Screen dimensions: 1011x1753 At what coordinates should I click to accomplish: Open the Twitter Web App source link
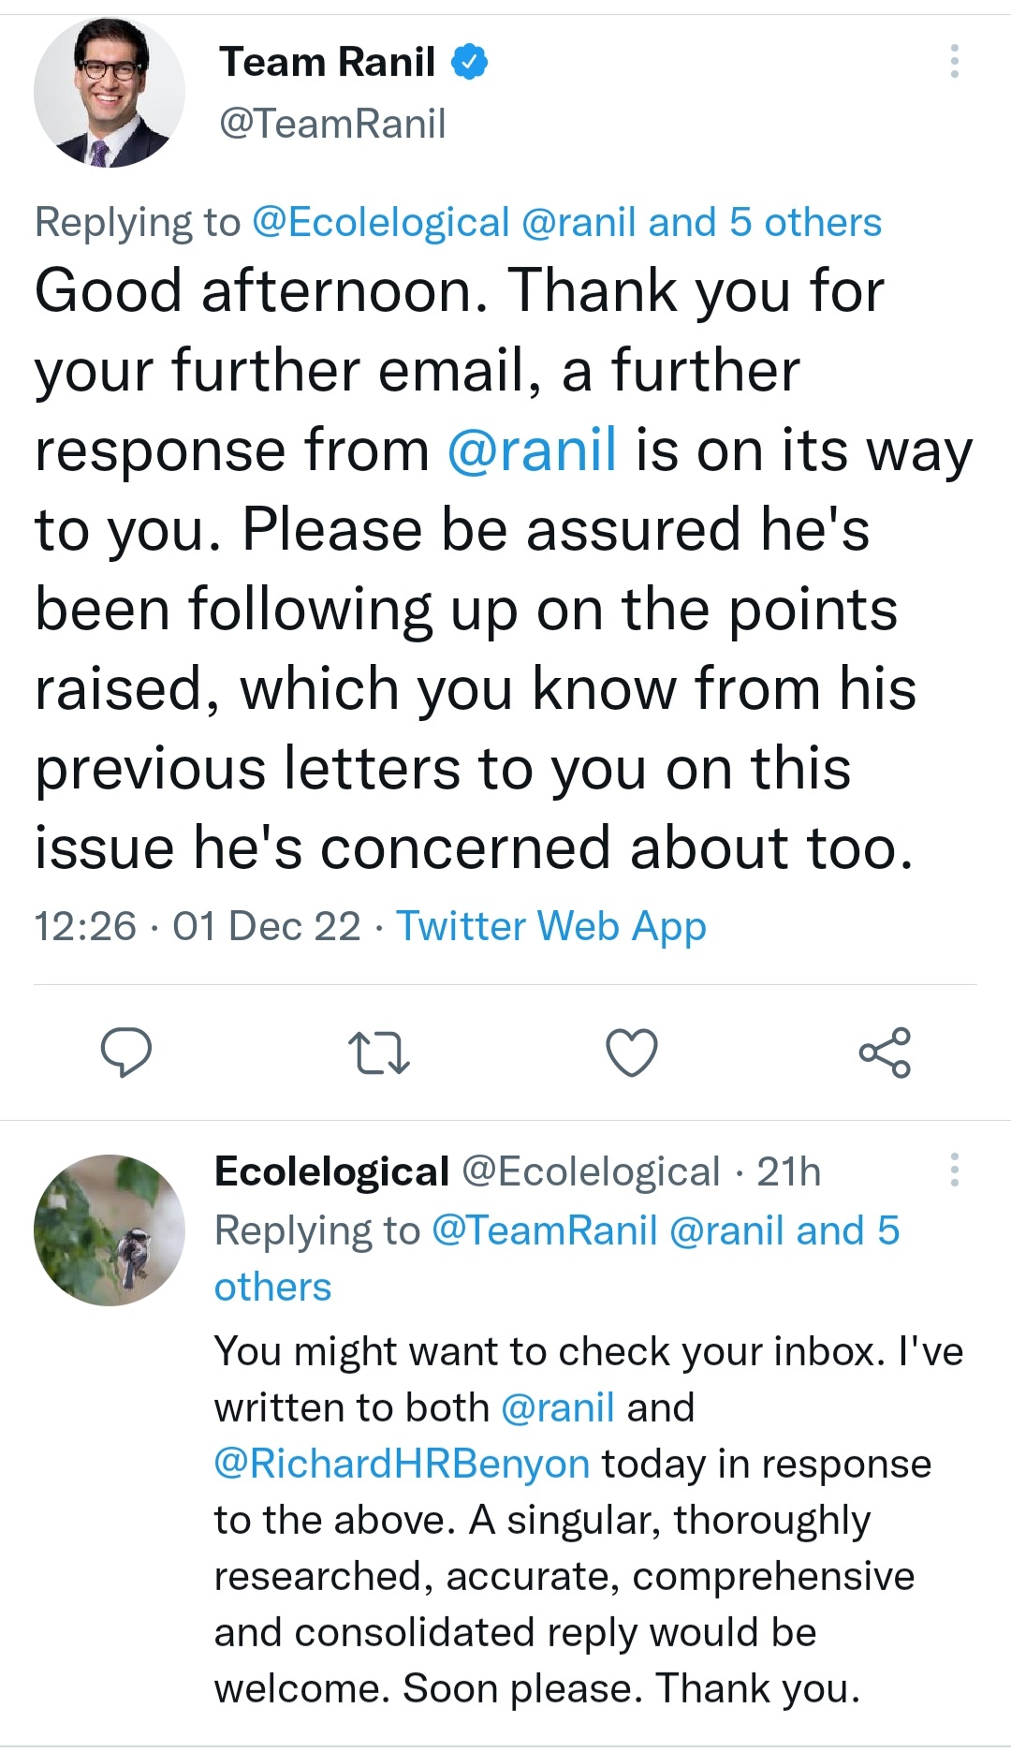(550, 926)
